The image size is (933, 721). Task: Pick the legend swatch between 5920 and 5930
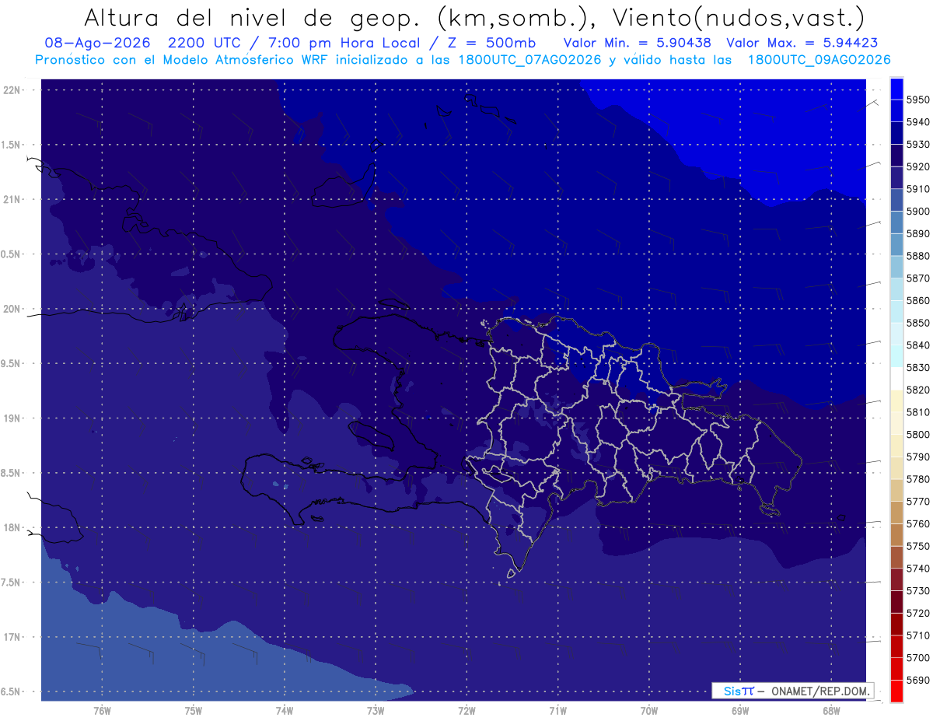click(896, 156)
